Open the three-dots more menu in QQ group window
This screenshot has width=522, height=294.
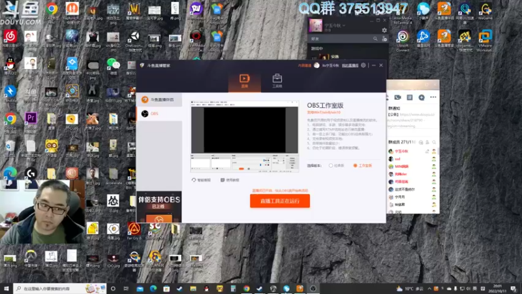coord(433,97)
